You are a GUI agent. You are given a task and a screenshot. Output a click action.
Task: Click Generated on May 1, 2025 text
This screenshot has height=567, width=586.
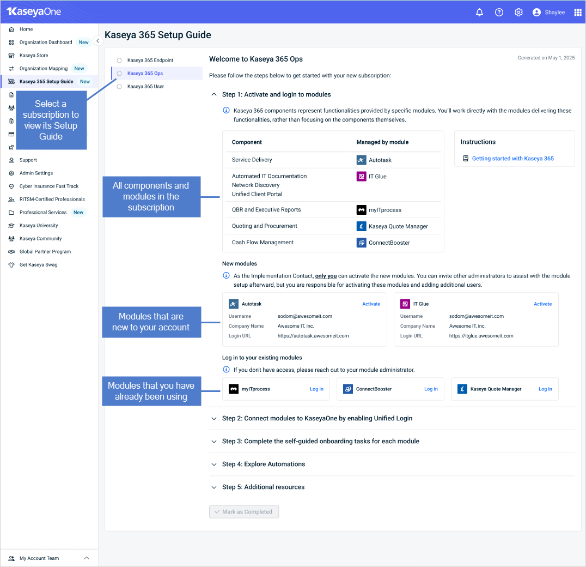tap(546, 58)
